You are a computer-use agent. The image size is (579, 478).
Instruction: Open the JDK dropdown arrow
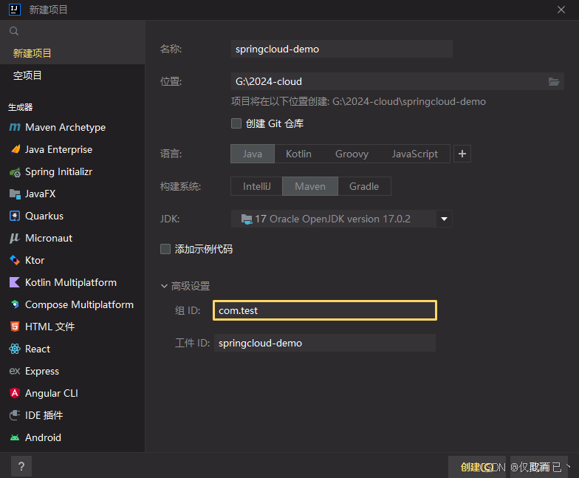pyautogui.click(x=444, y=219)
